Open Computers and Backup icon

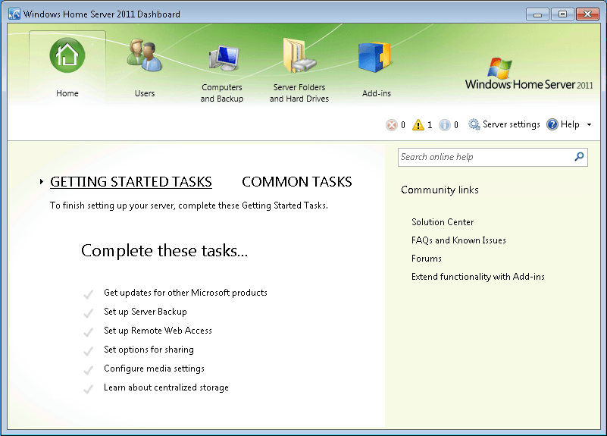224,58
